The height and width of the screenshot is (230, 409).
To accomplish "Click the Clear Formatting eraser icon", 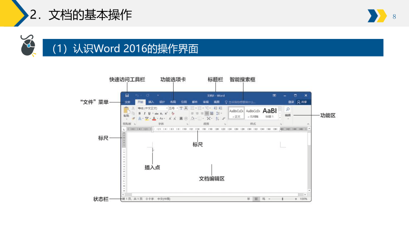I will (173, 113).
